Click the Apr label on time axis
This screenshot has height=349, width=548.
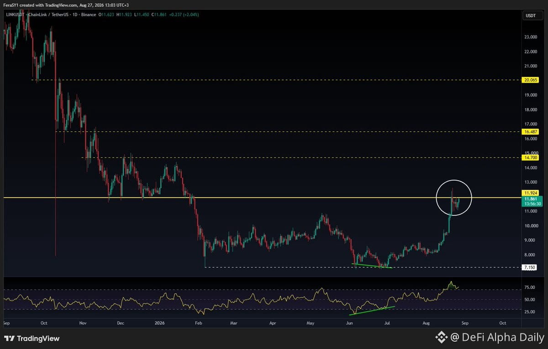273,323
